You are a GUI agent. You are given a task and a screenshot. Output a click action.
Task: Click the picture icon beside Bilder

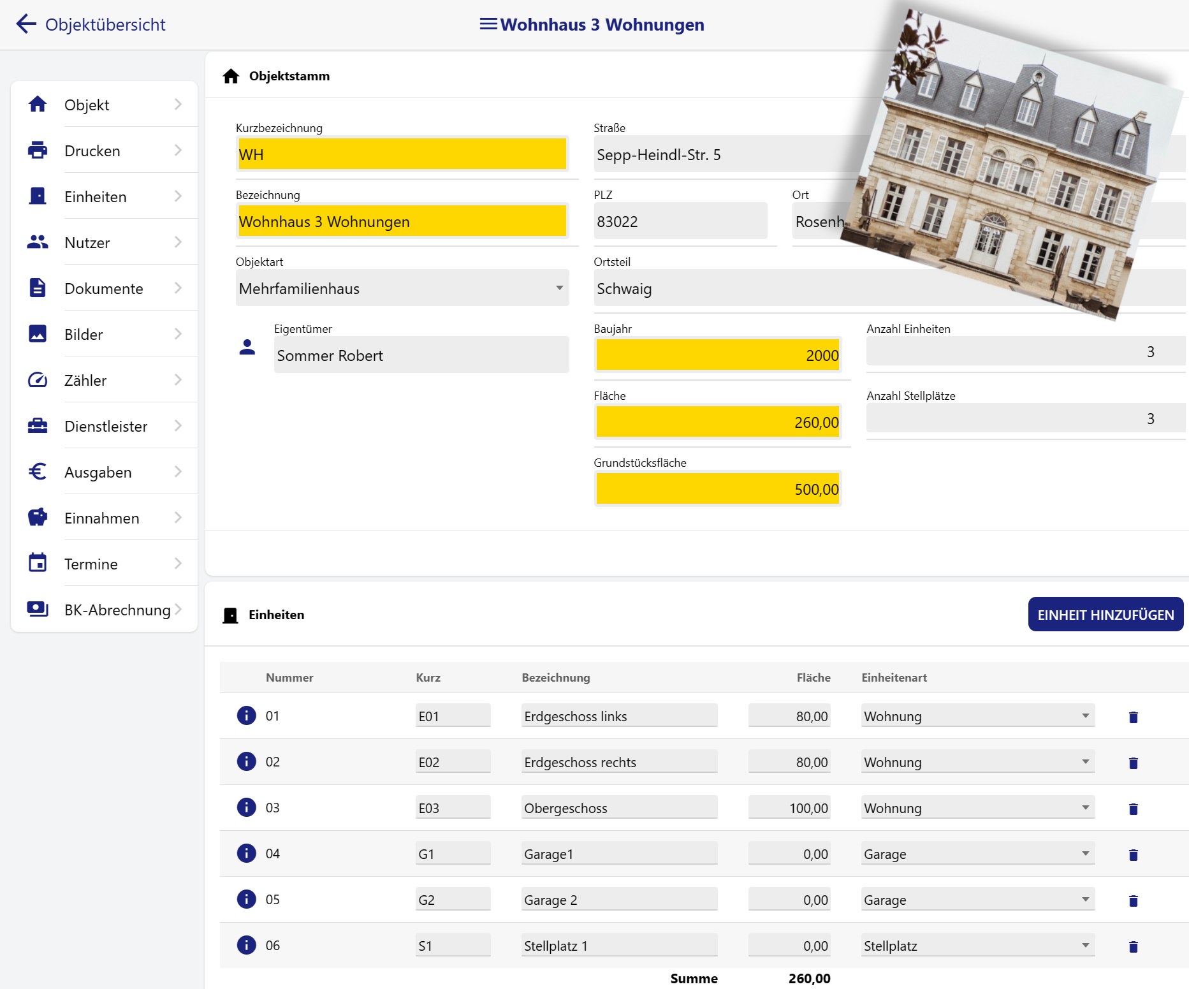click(x=38, y=333)
